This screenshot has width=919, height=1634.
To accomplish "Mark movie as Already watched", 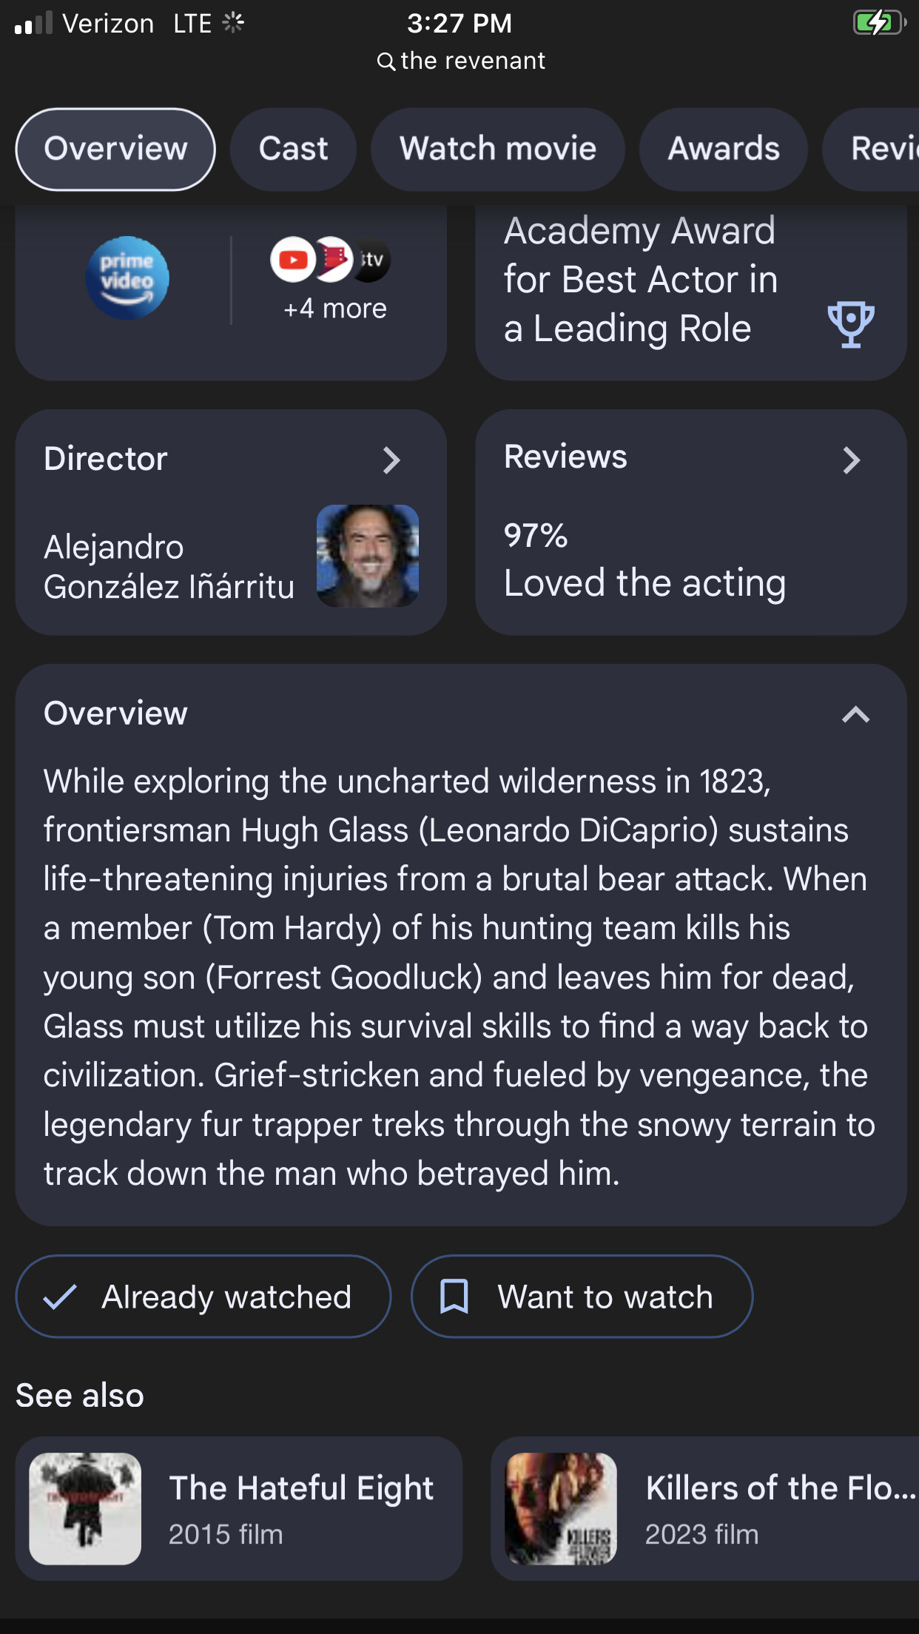I will pyautogui.click(x=203, y=1297).
